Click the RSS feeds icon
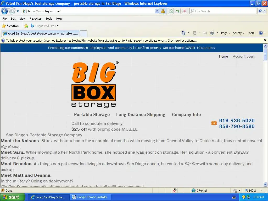The image size is (268, 201). pos(194,33)
